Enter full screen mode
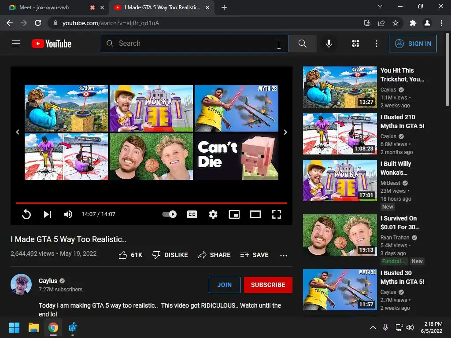451x338 pixels. (x=277, y=214)
